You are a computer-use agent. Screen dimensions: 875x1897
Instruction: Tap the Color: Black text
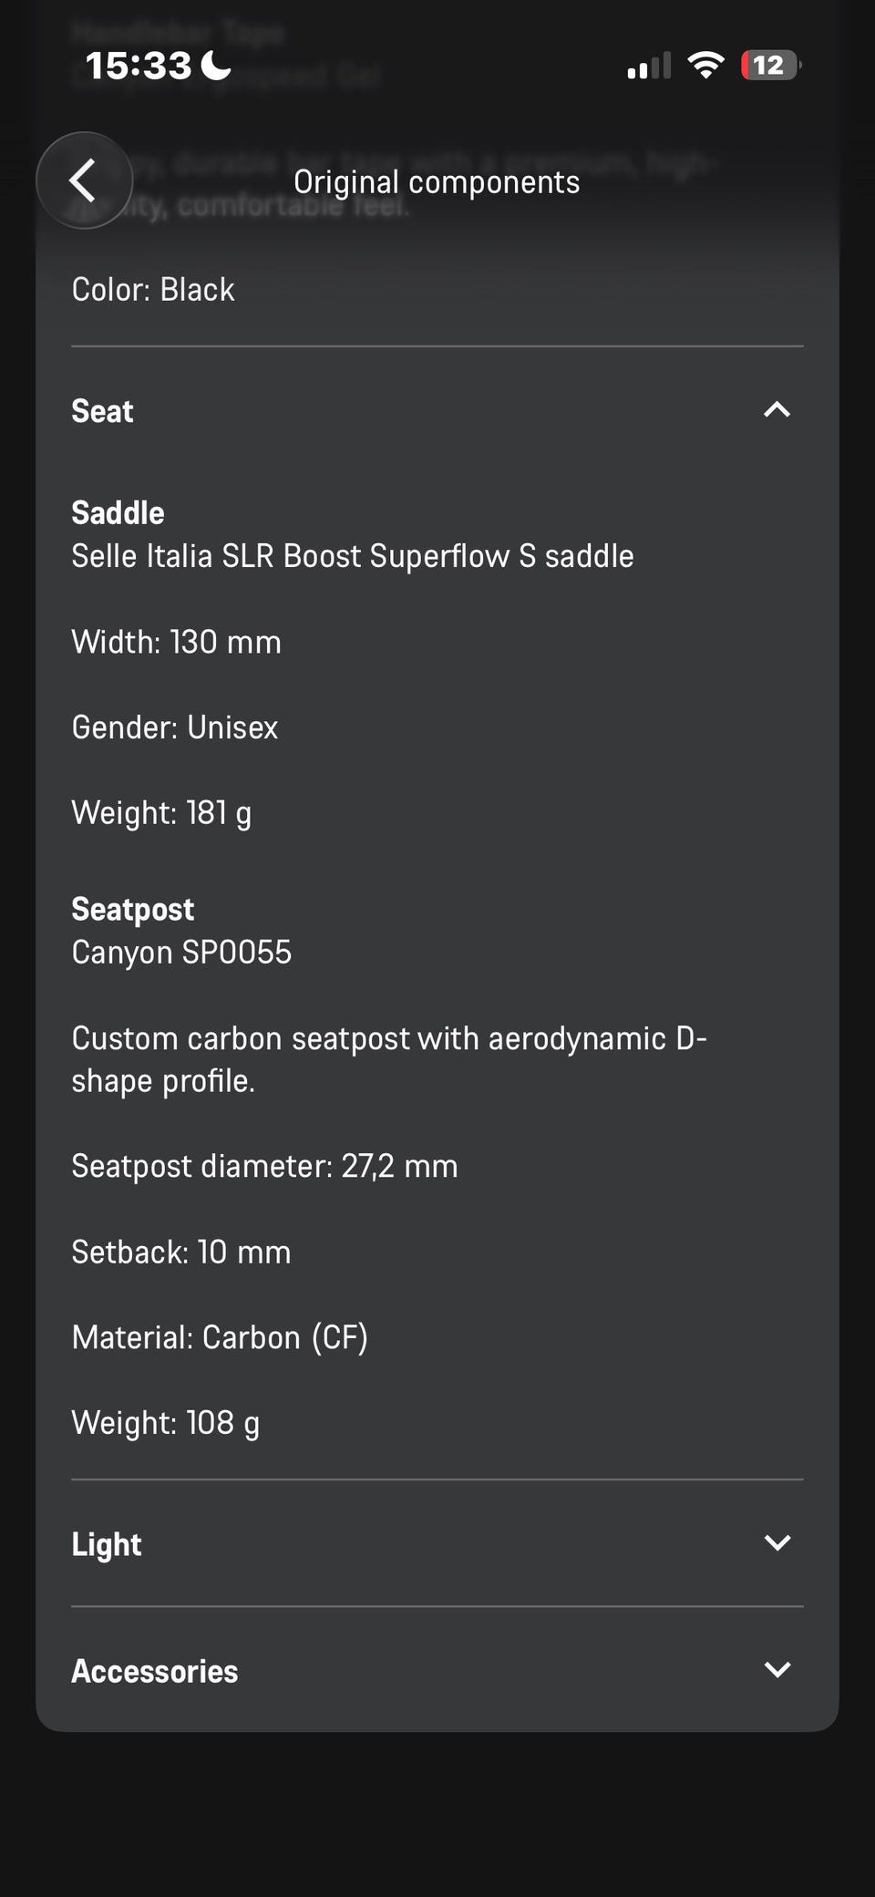tap(153, 290)
